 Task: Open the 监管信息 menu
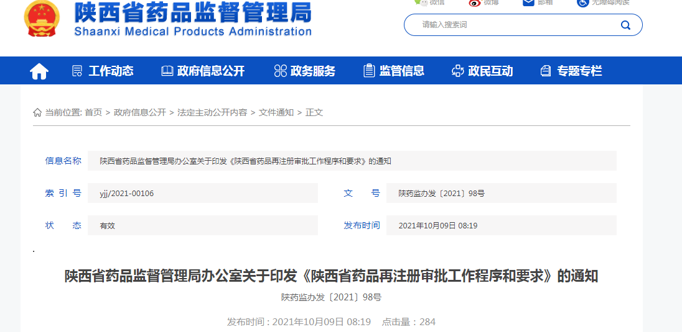402,71
